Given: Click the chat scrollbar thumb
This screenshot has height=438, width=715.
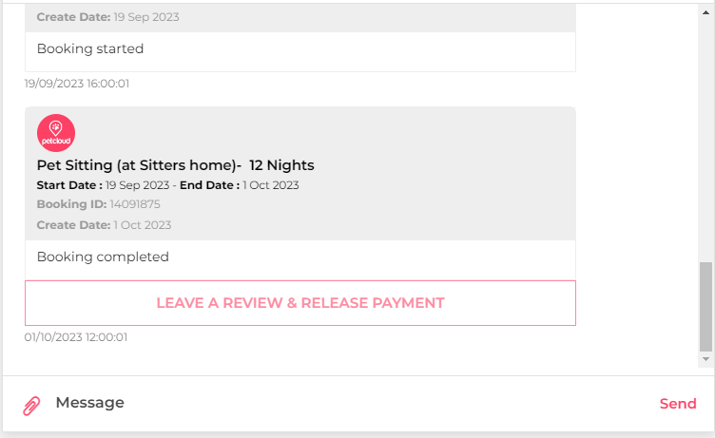Looking at the screenshot, I should (705, 307).
